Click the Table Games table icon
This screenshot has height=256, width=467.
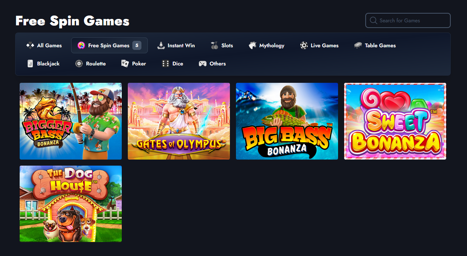(x=358, y=45)
